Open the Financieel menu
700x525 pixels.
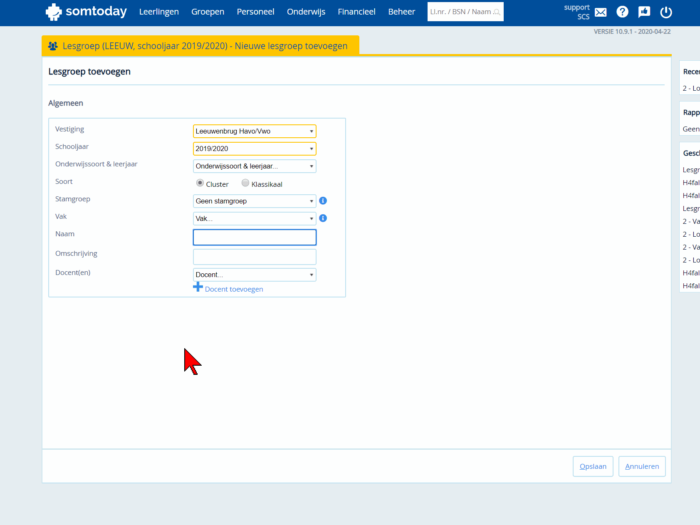pyautogui.click(x=356, y=12)
